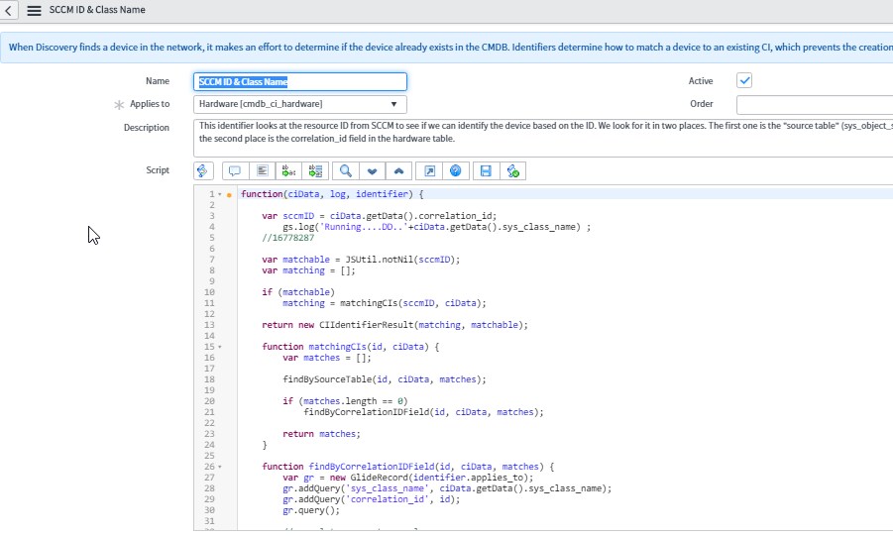Viewport: 893px width, 536px height.
Task: Click the comment toggle icon in script toolbar
Action: [235, 170]
